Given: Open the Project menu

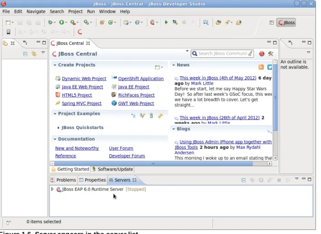Looking at the screenshot, I should [x=75, y=11].
